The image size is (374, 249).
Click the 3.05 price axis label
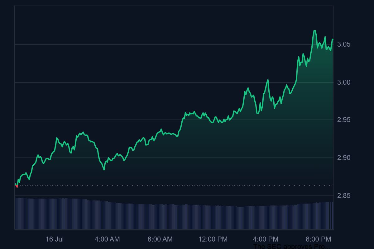click(344, 45)
